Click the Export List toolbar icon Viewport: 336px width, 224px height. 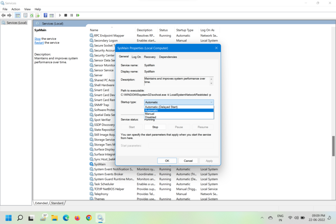point(38,15)
